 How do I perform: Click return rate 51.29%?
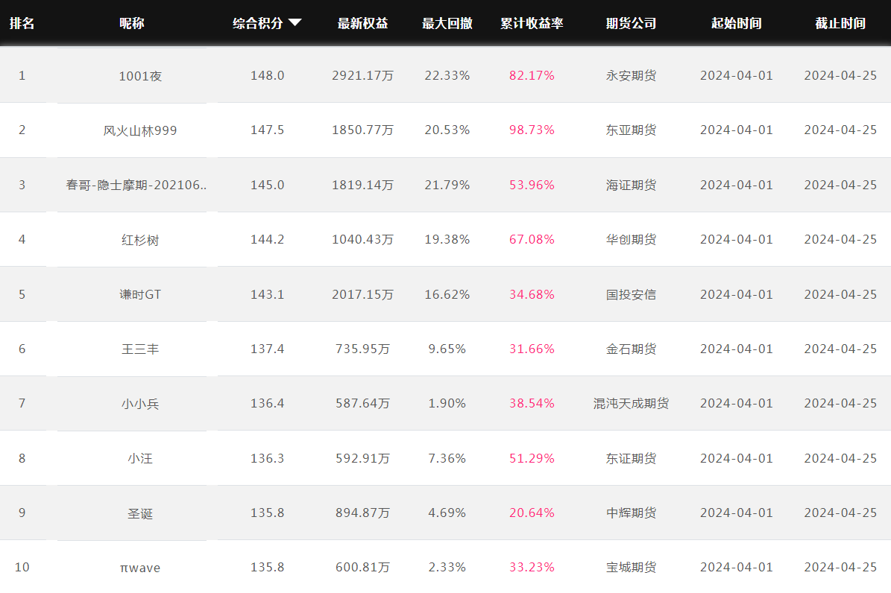[532, 458]
